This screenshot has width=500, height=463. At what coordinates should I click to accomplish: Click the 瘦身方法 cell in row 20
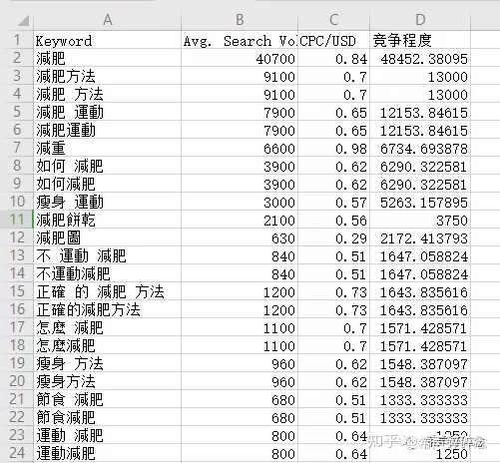(107, 381)
